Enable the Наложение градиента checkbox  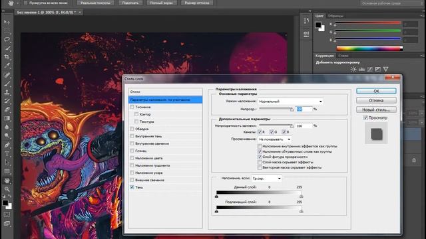pyautogui.click(x=132, y=165)
